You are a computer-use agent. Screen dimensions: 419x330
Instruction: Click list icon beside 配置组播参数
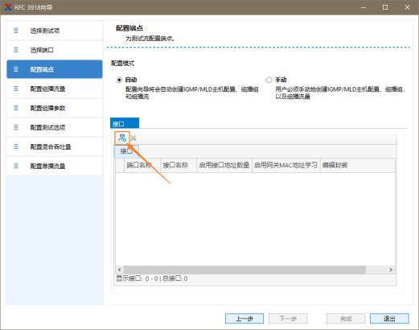pyautogui.click(x=16, y=108)
